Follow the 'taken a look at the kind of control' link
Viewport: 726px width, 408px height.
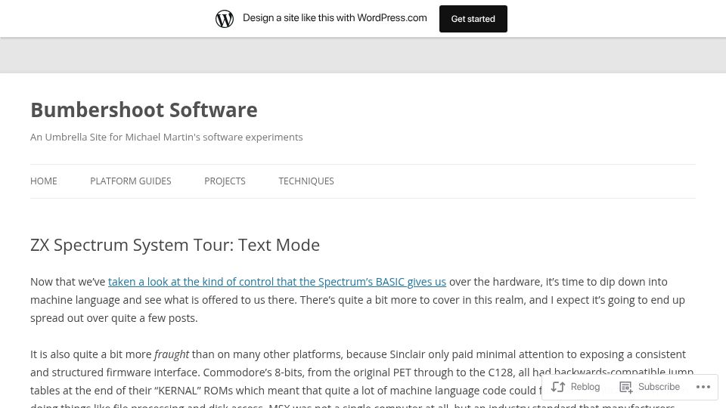277,282
